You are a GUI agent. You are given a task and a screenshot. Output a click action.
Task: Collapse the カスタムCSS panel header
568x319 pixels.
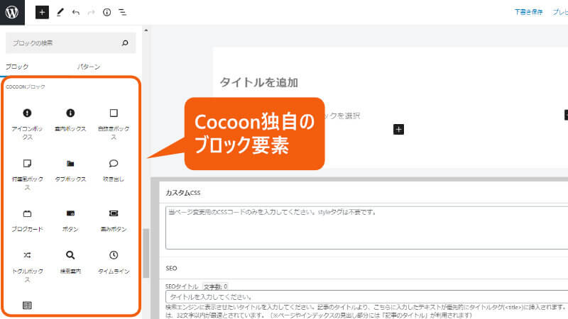[x=364, y=193]
